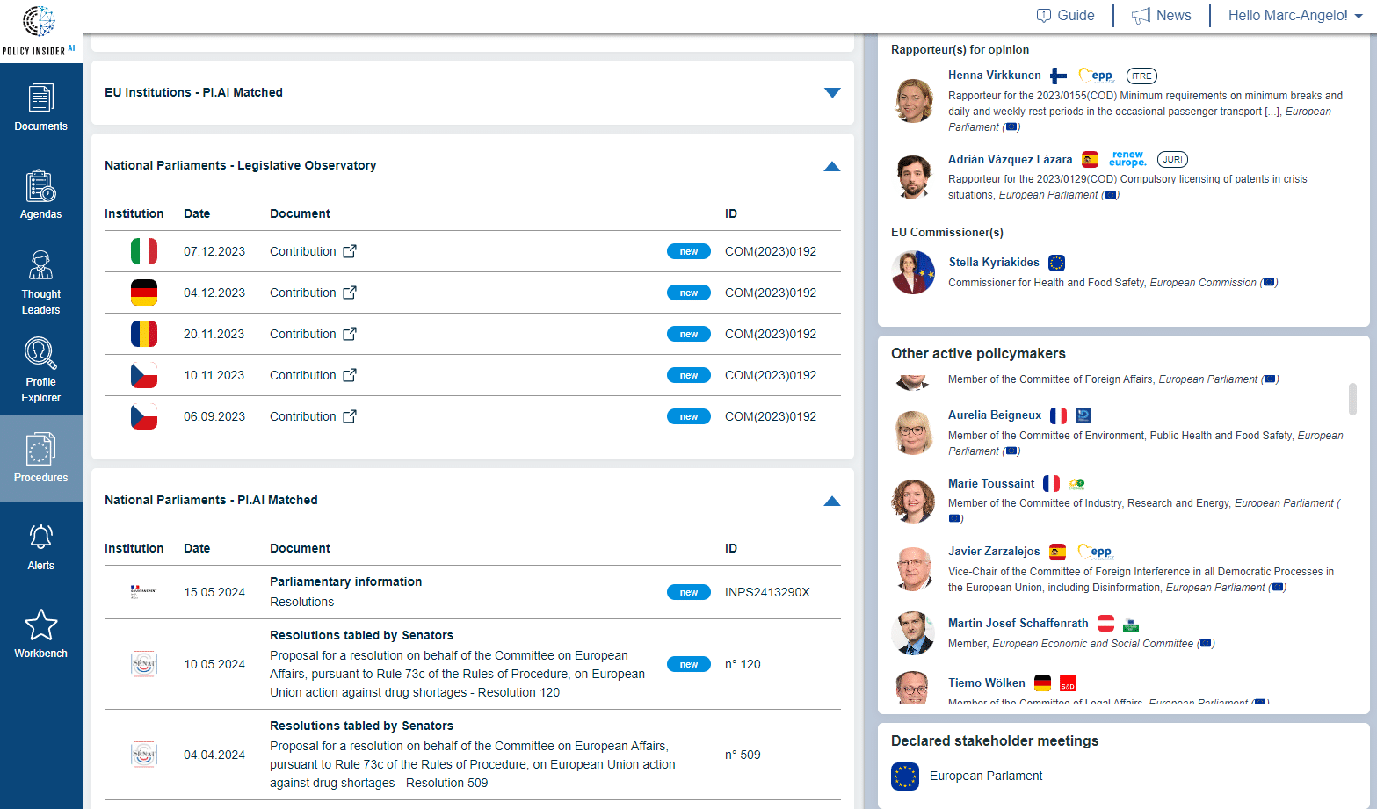Open the Guide page
1377x809 pixels.
(x=1065, y=15)
